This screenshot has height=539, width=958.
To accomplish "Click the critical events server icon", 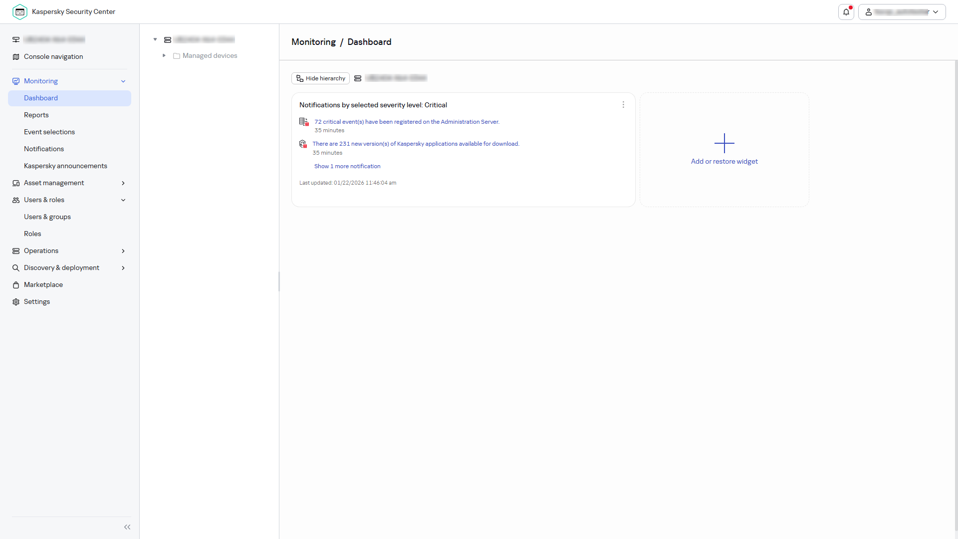I will [x=303, y=122].
